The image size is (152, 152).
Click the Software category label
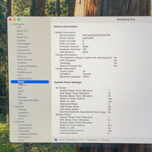(x=20, y=122)
